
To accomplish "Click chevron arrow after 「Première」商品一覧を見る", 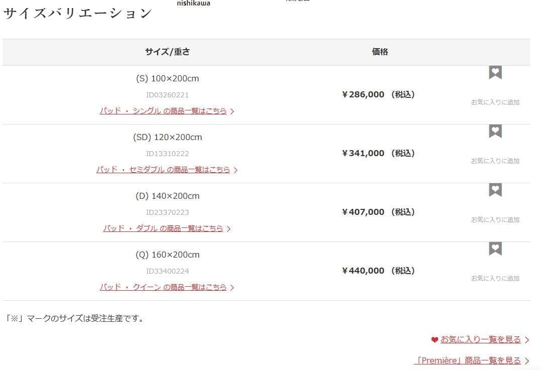I will [526, 361].
